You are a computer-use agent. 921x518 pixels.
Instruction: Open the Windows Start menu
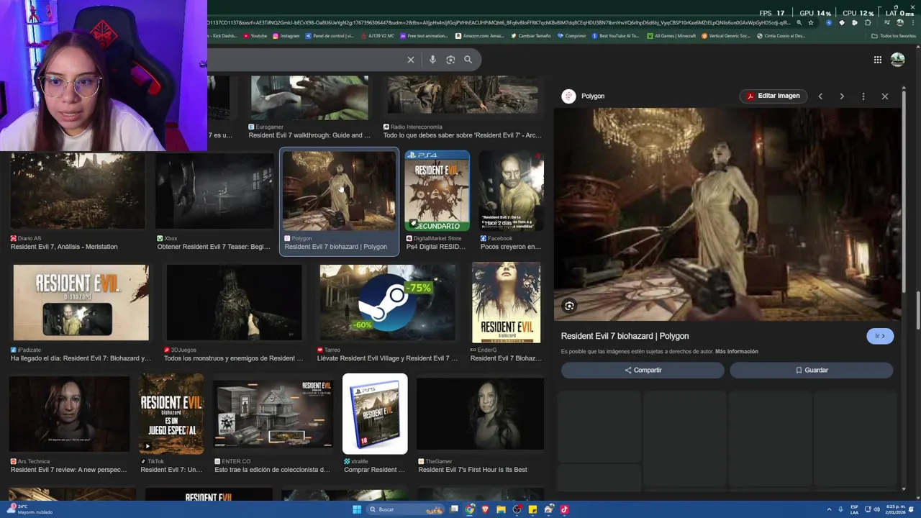357,509
